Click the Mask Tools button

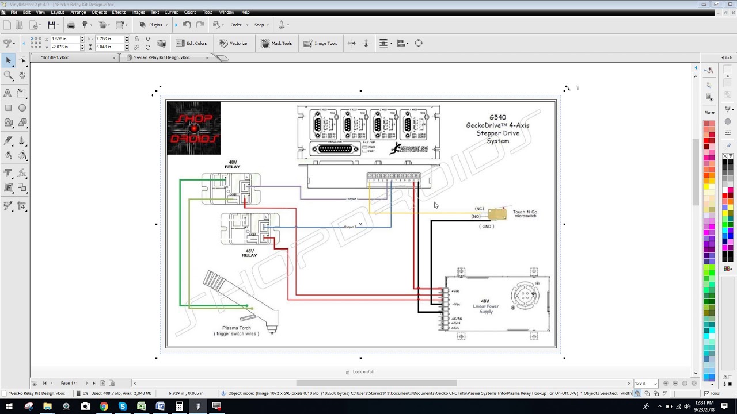point(276,43)
